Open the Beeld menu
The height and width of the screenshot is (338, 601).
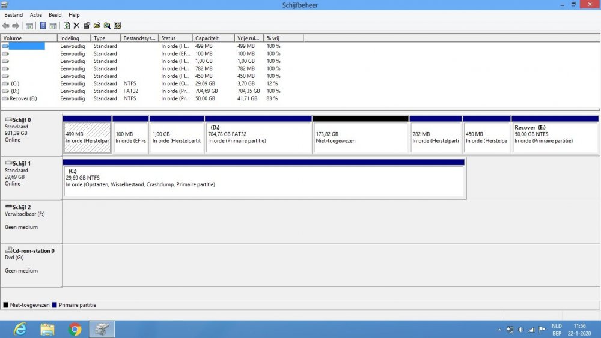pyautogui.click(x=55, y=15)
